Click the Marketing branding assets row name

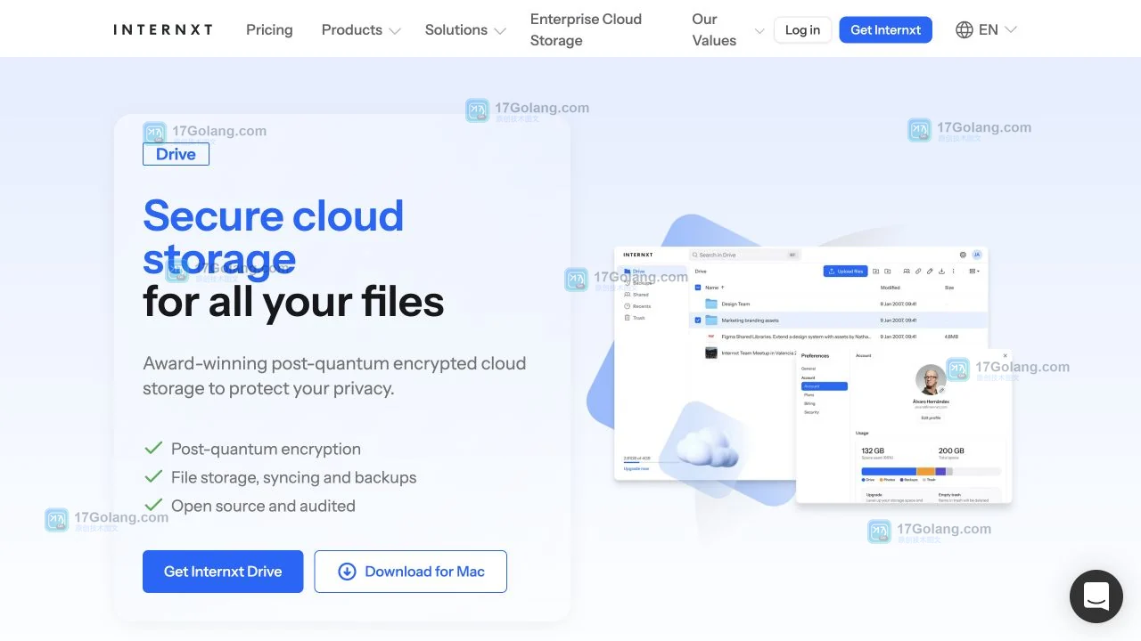[750, 320]
